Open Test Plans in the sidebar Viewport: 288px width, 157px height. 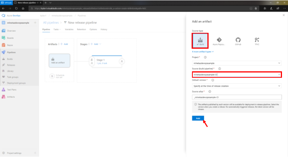11,89
